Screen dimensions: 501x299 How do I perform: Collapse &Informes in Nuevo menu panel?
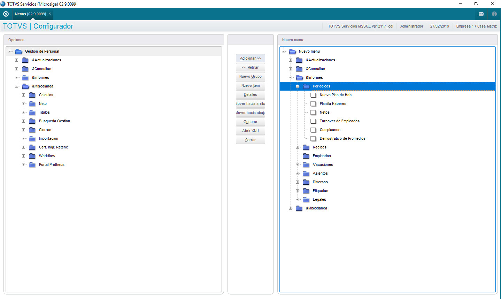pyautogui.click(x=290, y=77)
